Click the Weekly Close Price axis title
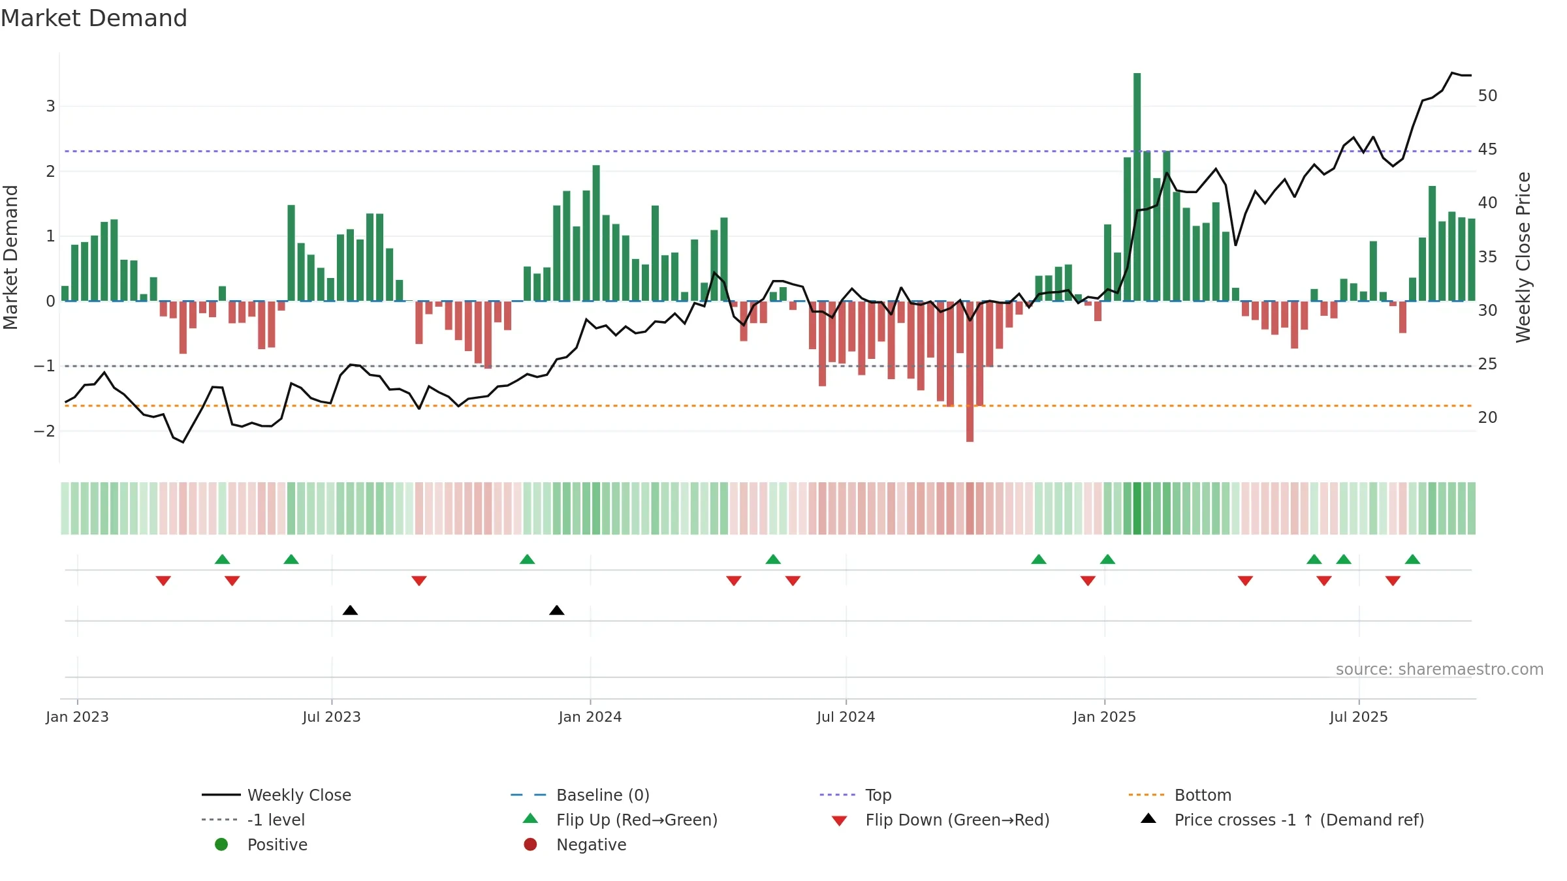 click(1523, 257)
